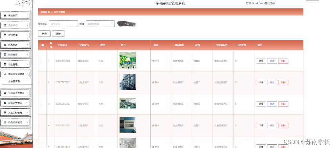Click the 新增 button
Screen dimensions: 335x148
tap(44, 34)
